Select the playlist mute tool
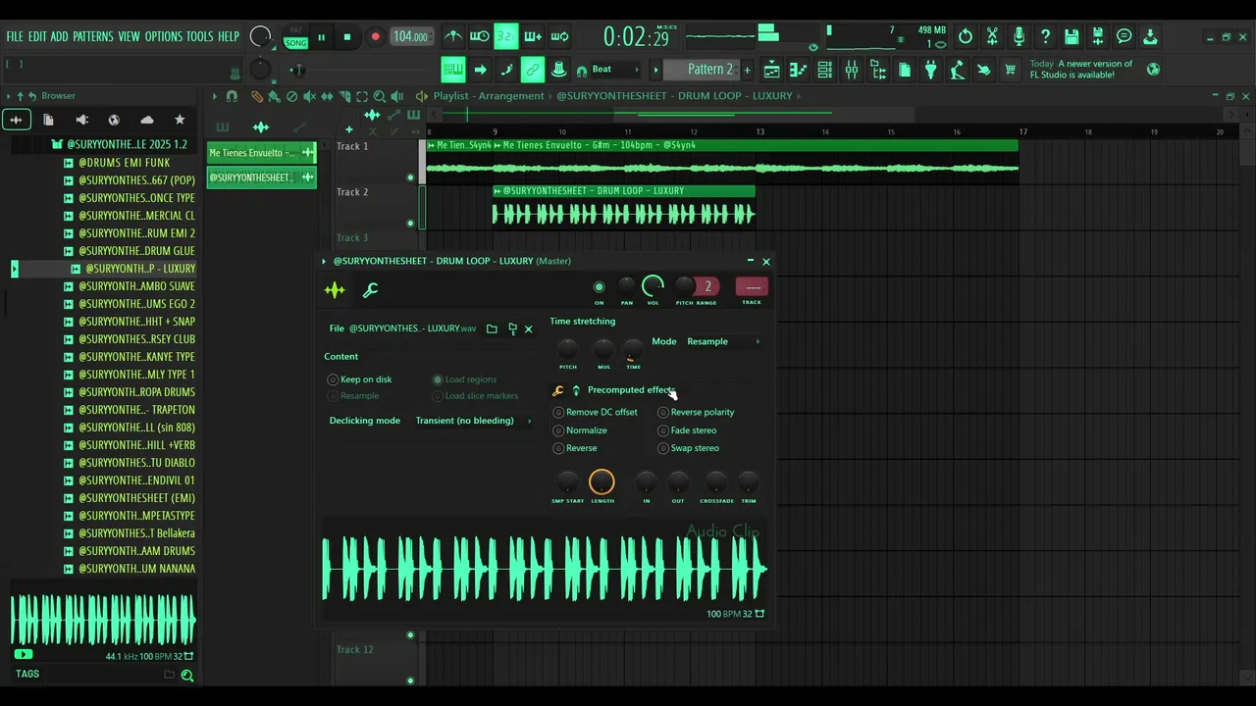 [x=310, y=96]
